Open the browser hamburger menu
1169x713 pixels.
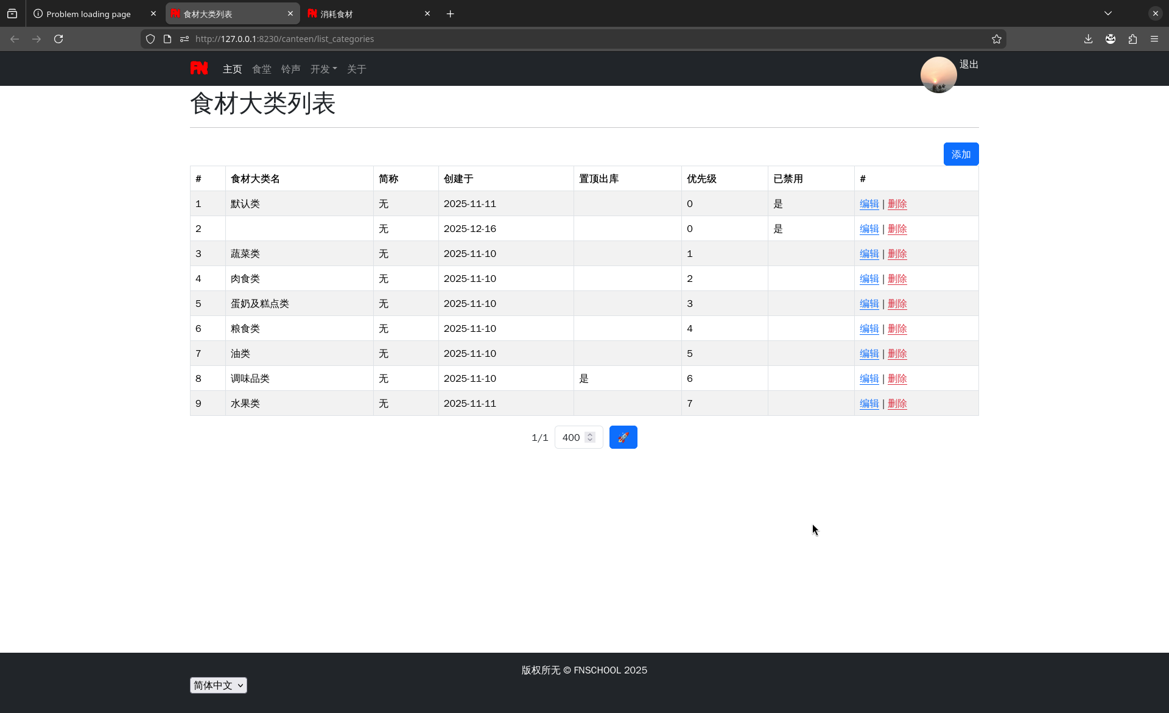coord(1154,38)
